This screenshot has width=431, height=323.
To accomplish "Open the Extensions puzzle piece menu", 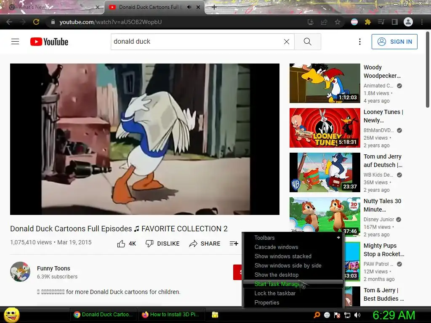I will click(368, 22).
